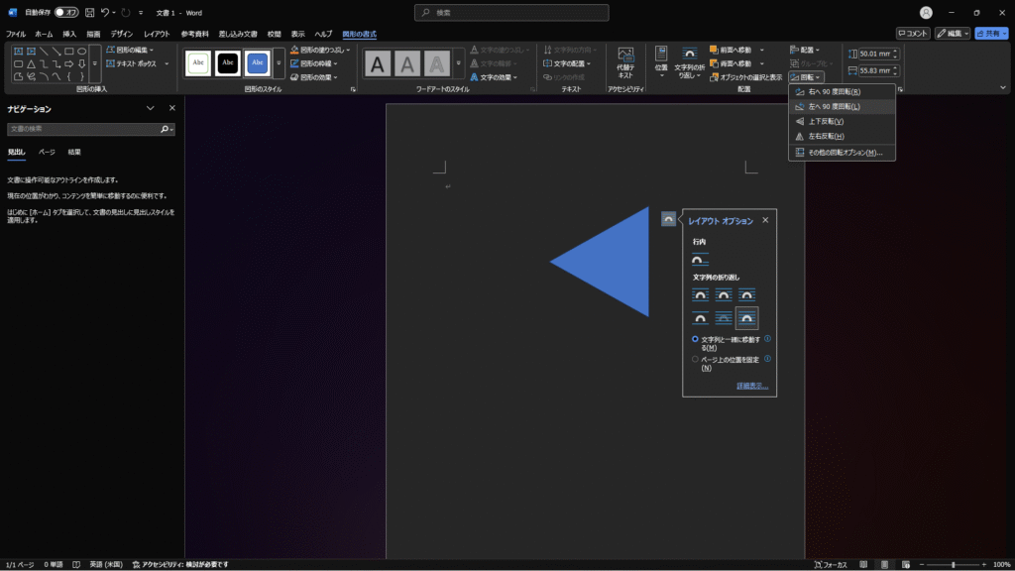Switch to read mode view in status bar
Viewport: 1015px width, 571px height.
[863, 564]
